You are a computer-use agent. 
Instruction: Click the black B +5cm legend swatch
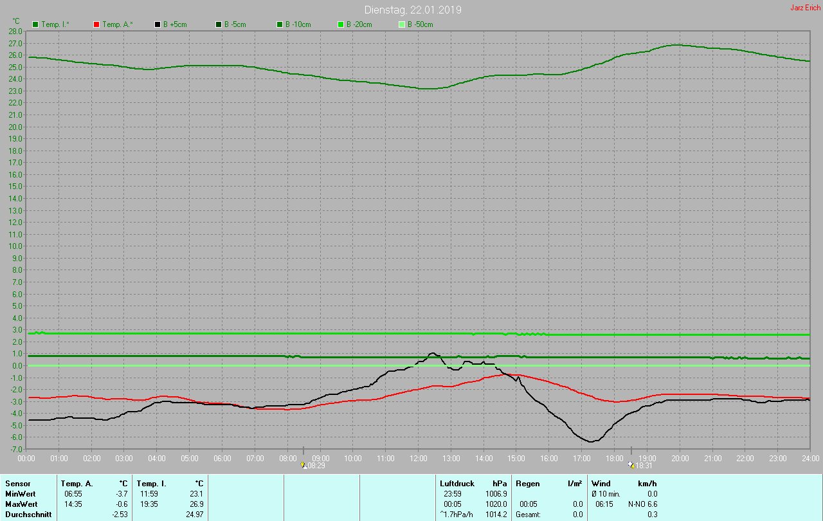[x=158, y=24]
